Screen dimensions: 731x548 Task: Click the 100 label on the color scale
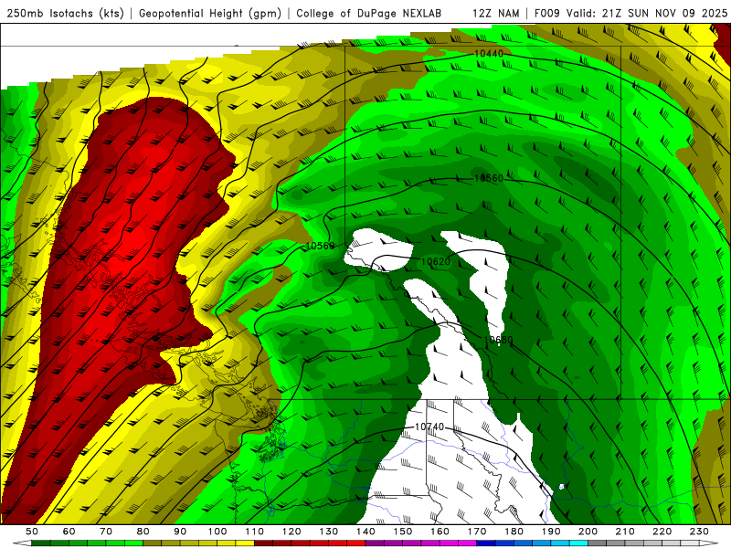[217, 532]
